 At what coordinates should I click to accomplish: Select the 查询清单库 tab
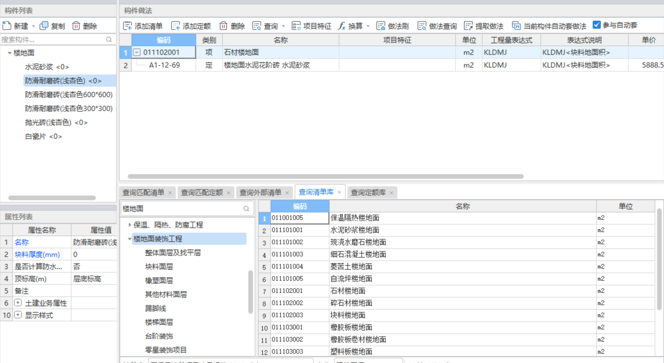tap(316, 192)
